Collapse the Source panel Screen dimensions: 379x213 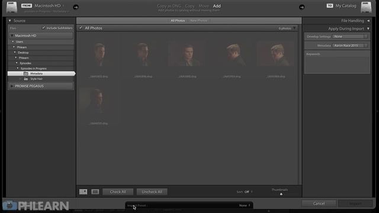point(10,21)
